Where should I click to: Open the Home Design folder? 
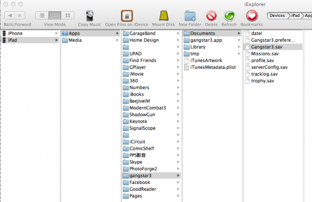pyautogui.click(x=151, y=40)
